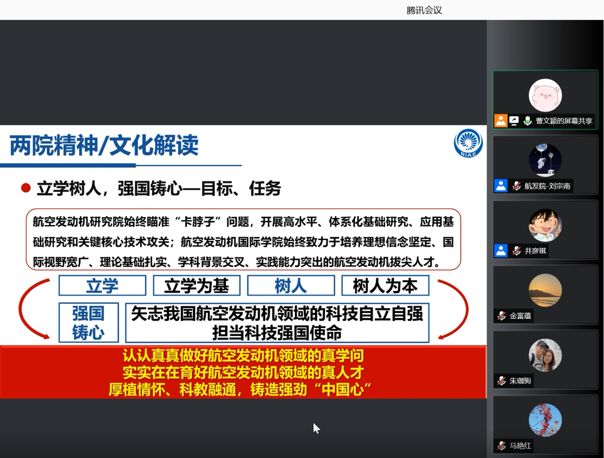Select the pink pig avatar of 曹文颖

pos(545,95)
